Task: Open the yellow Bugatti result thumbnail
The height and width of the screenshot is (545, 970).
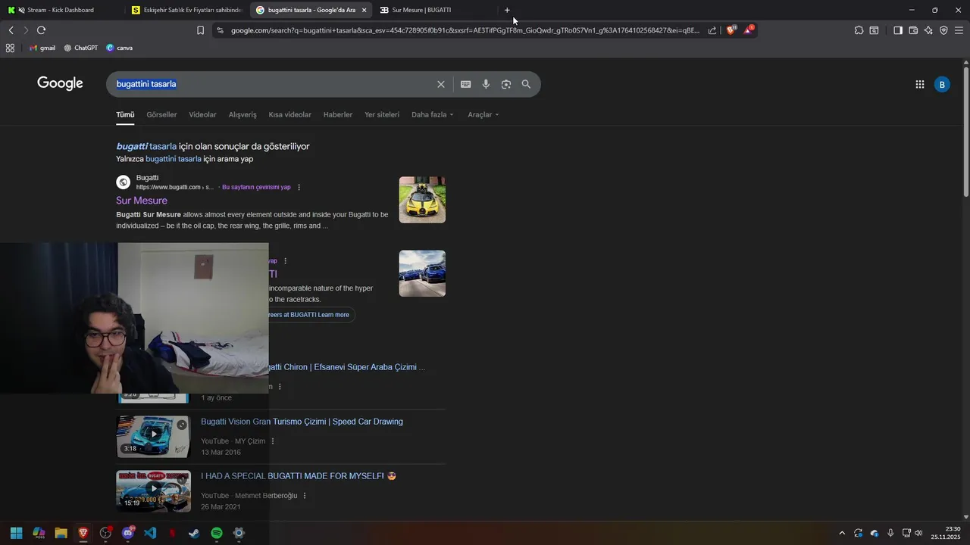Action: tap(422, 200)
